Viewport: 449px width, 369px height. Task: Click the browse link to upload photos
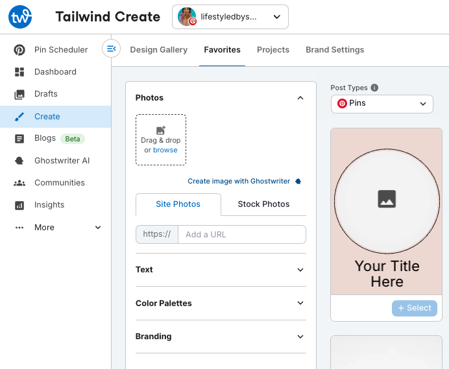coord(165,150)
